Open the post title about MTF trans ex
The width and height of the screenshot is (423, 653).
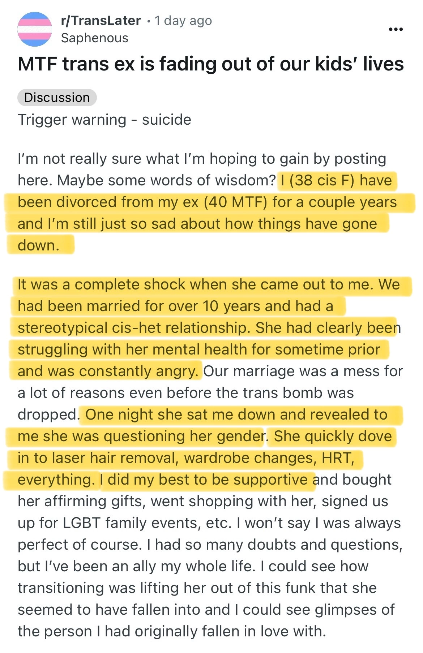point(211,64)
